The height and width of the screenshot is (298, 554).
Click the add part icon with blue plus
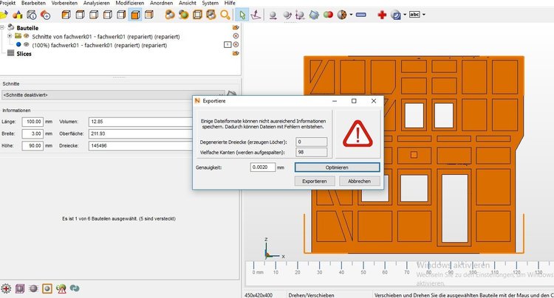point(46,15)
